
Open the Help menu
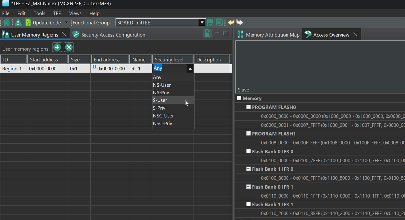[94, 13]
